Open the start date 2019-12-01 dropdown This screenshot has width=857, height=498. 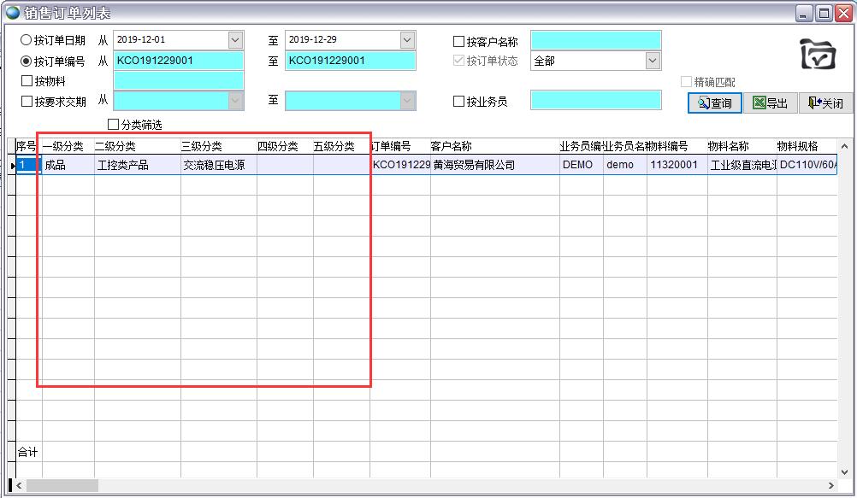point(235,40)
